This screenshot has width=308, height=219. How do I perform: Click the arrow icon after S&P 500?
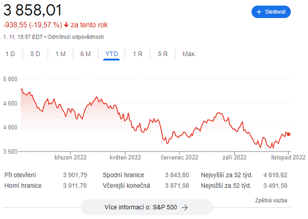[185, 207]
